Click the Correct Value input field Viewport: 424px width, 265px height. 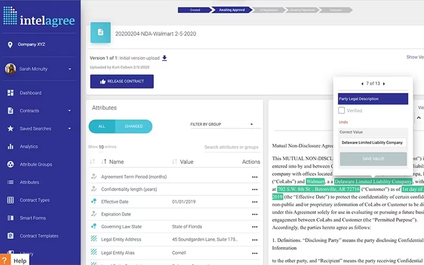tap(373, 143)
